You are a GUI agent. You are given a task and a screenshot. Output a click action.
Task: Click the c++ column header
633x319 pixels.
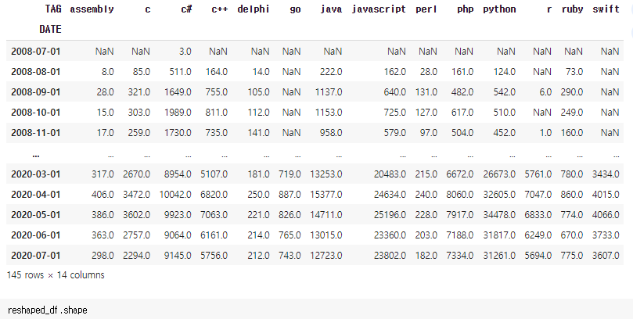pyautogui.click(x=220, y=9)
